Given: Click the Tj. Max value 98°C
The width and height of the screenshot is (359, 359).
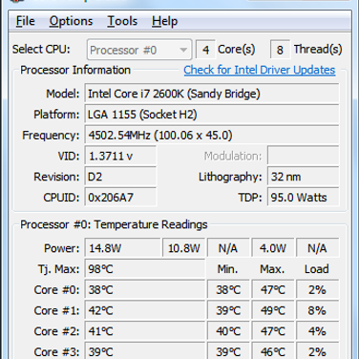Looking at the screenshot, I should [145, 269].
